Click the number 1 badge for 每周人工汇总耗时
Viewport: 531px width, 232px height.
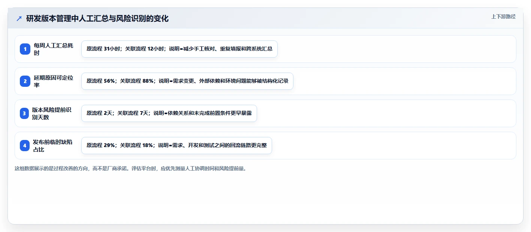pyautogui.click(x=25, y=49)
